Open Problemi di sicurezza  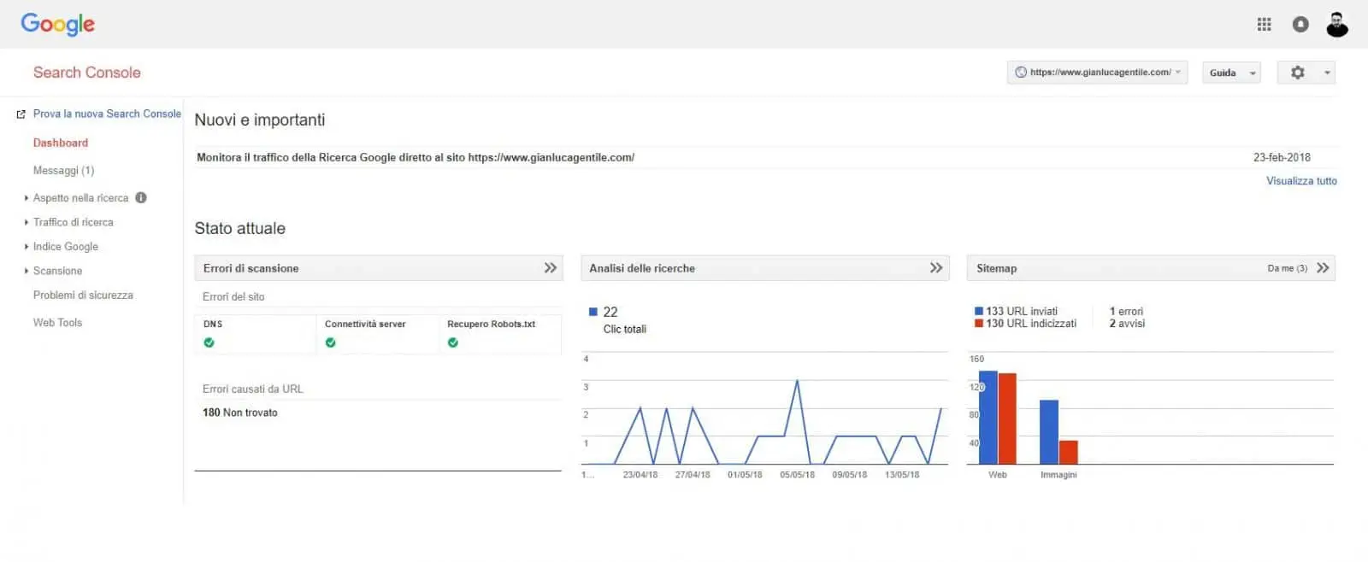coord(83,296)
